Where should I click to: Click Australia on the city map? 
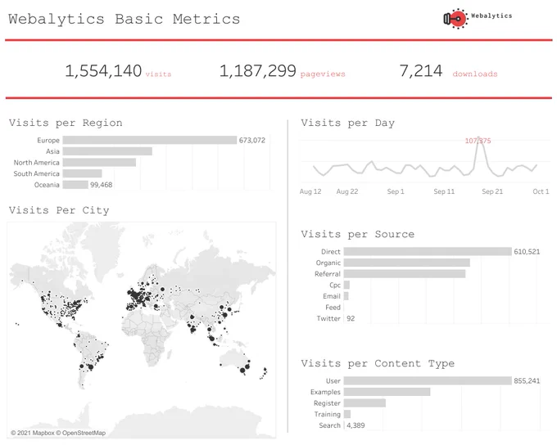(233, 359)
